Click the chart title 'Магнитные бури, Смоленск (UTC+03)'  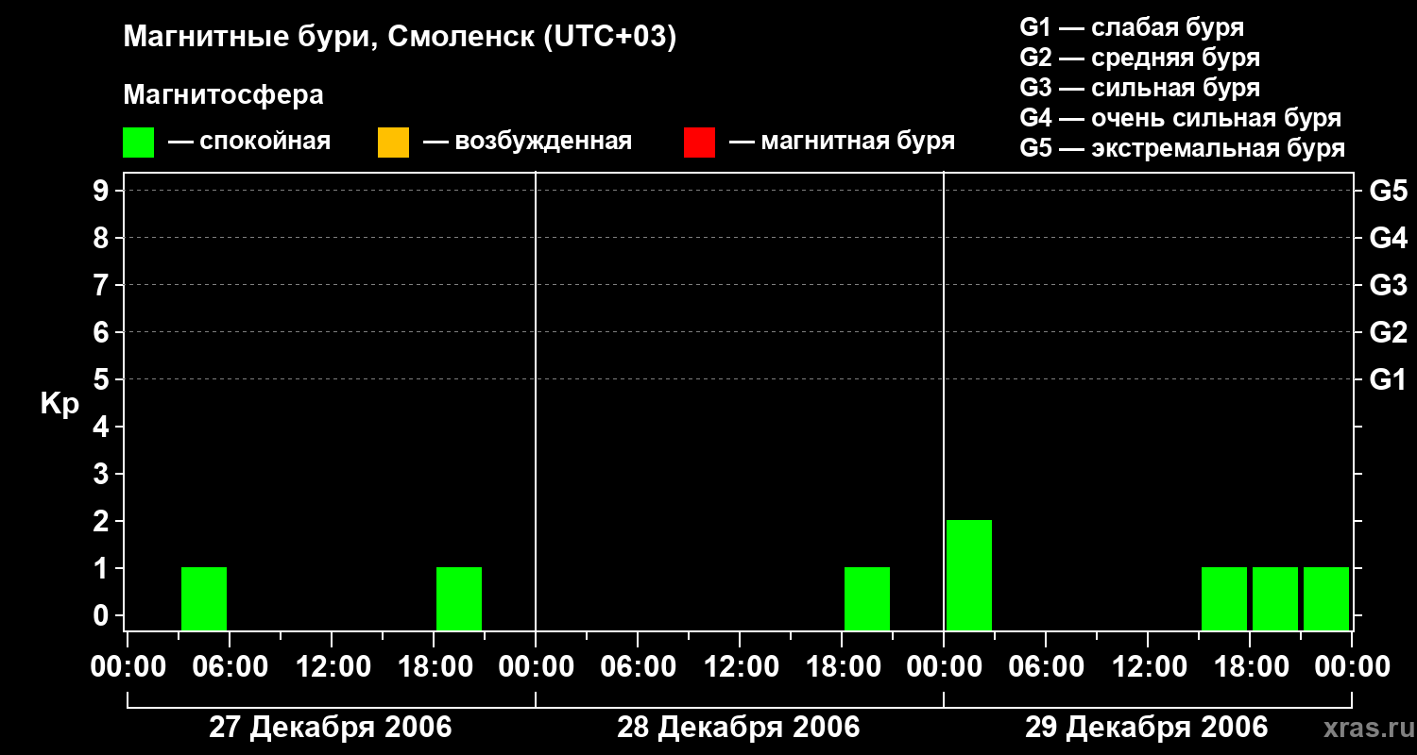click(400, 38)
